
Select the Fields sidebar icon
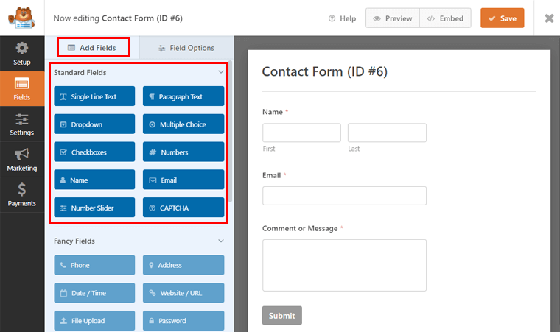pos(22,89)
